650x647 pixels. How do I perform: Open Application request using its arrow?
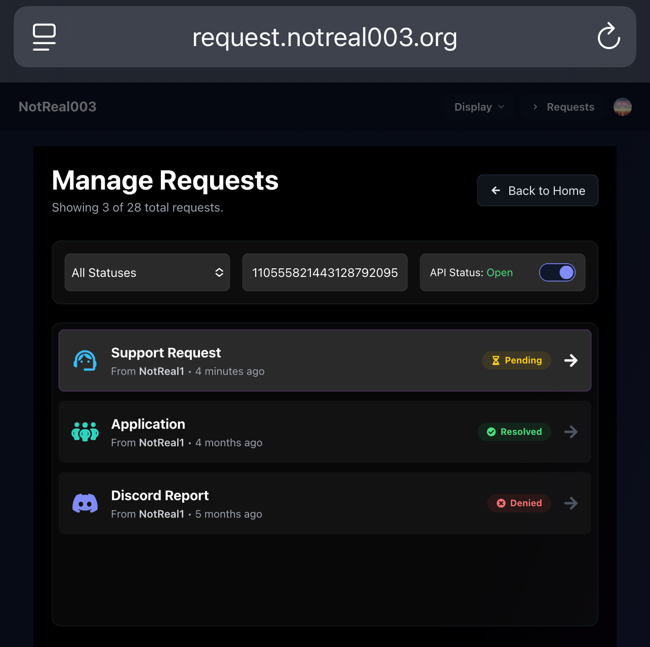[571, 432]
